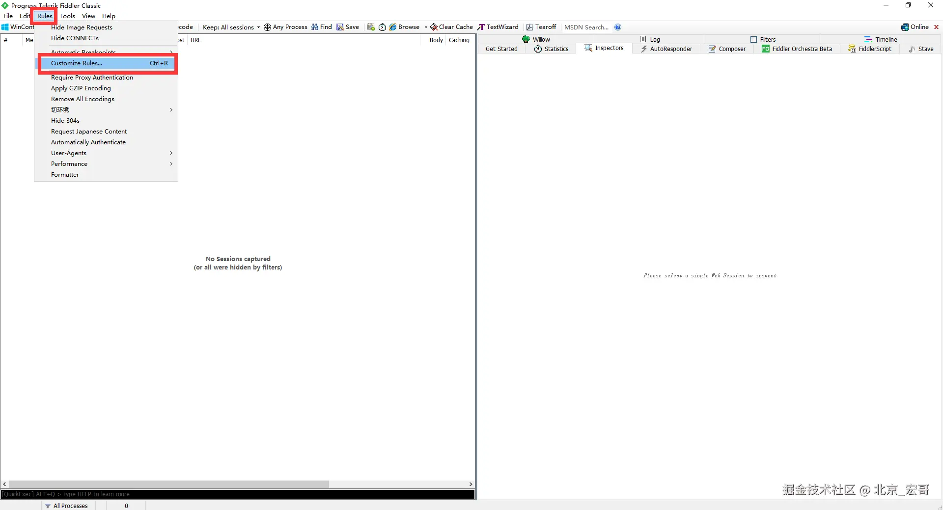Expand the Automatic Breakpoints submenu

[106, 52]
